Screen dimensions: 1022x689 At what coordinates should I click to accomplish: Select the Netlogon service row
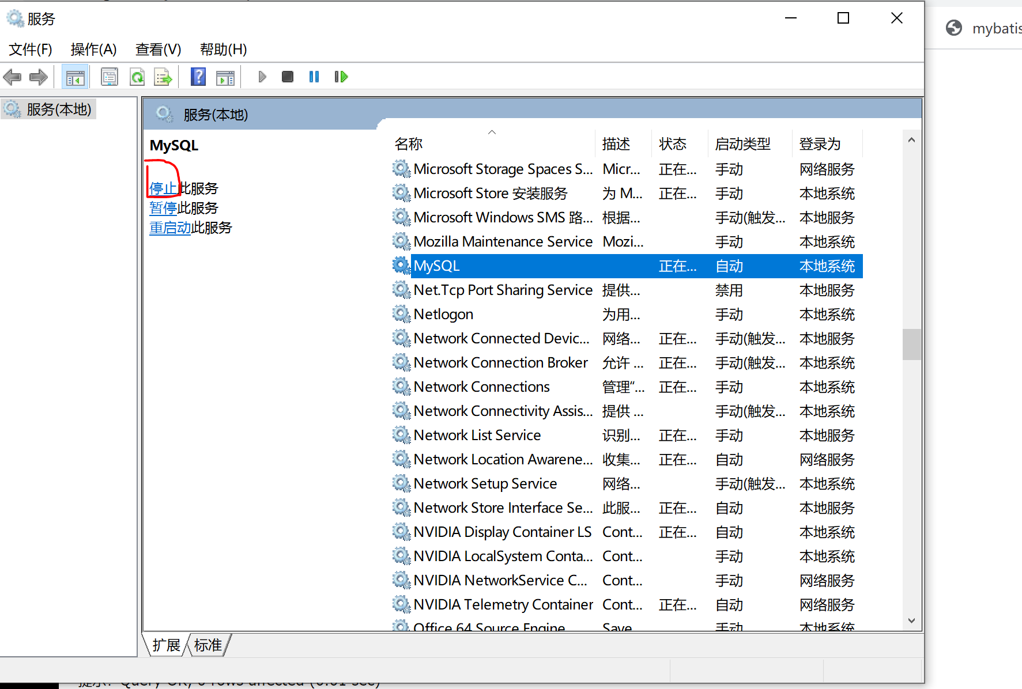coord(443,314)
